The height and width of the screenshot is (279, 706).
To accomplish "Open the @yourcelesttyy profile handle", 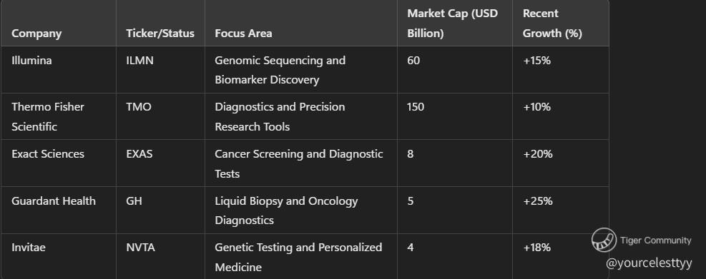I will point(649,263).
